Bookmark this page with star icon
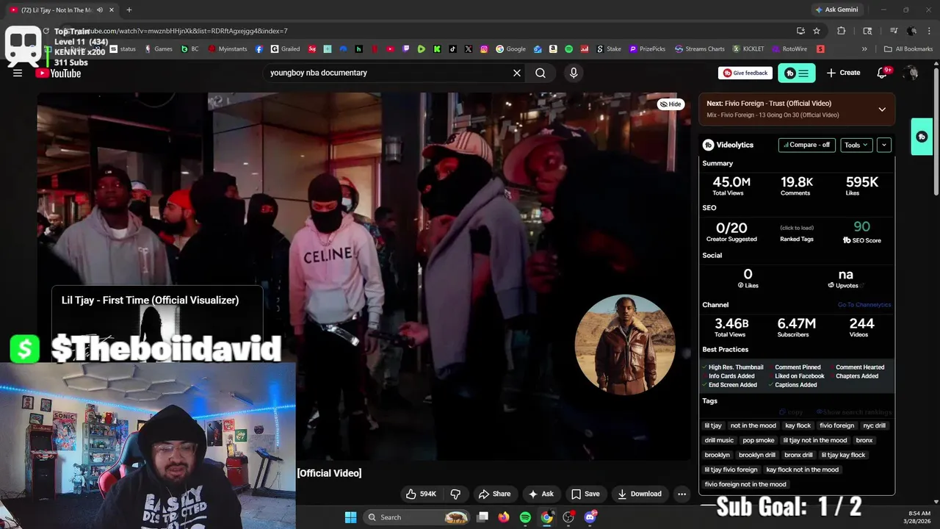Viewport: 940px width, 529px height. (x=817, y=31)
